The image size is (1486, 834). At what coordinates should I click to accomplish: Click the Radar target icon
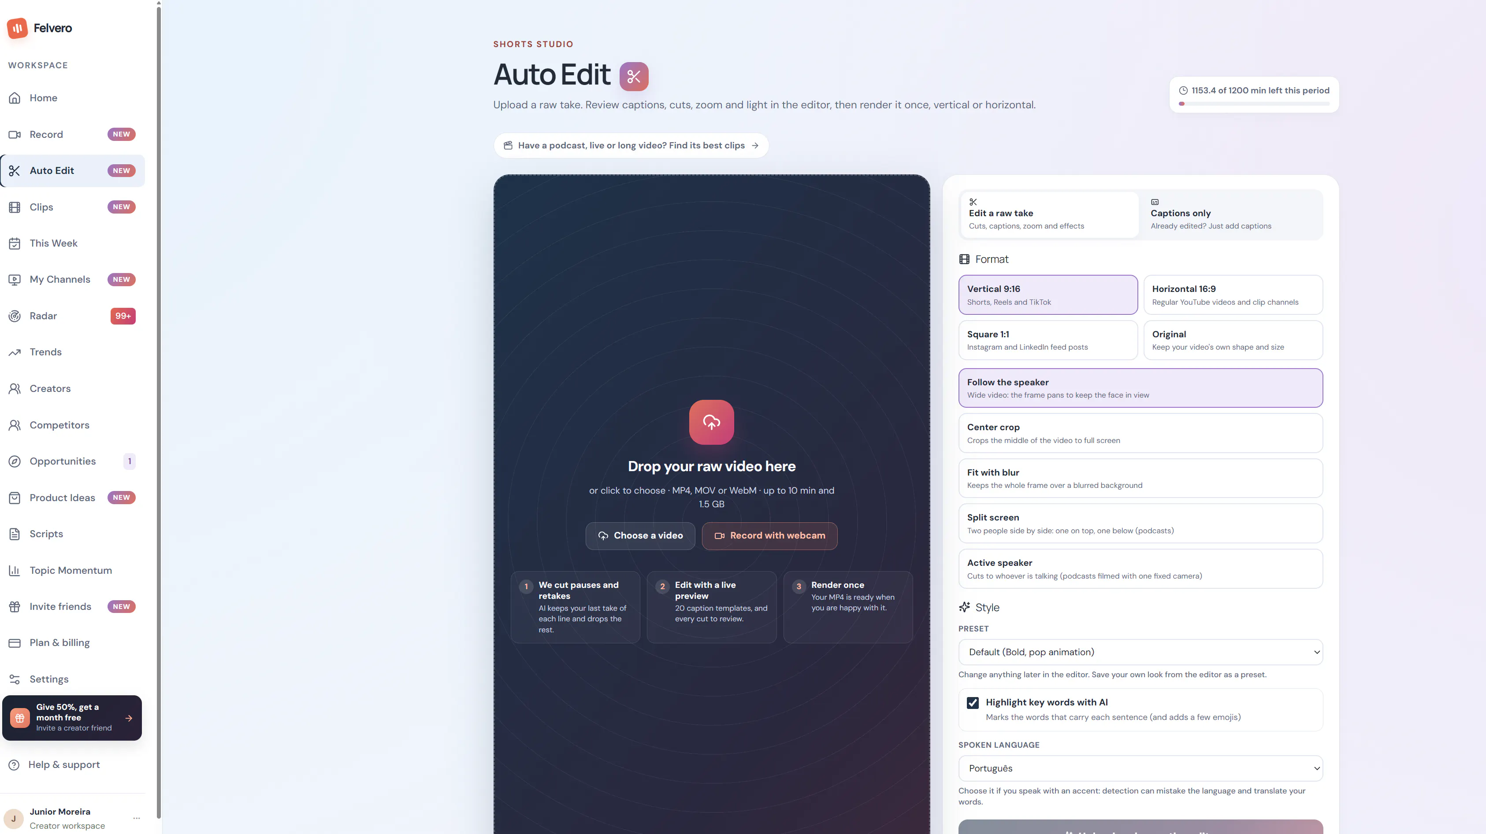[15, 316]
